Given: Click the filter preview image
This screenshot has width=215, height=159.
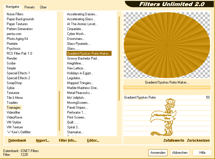Looking at the screenshot, I should tap(167, 45).
